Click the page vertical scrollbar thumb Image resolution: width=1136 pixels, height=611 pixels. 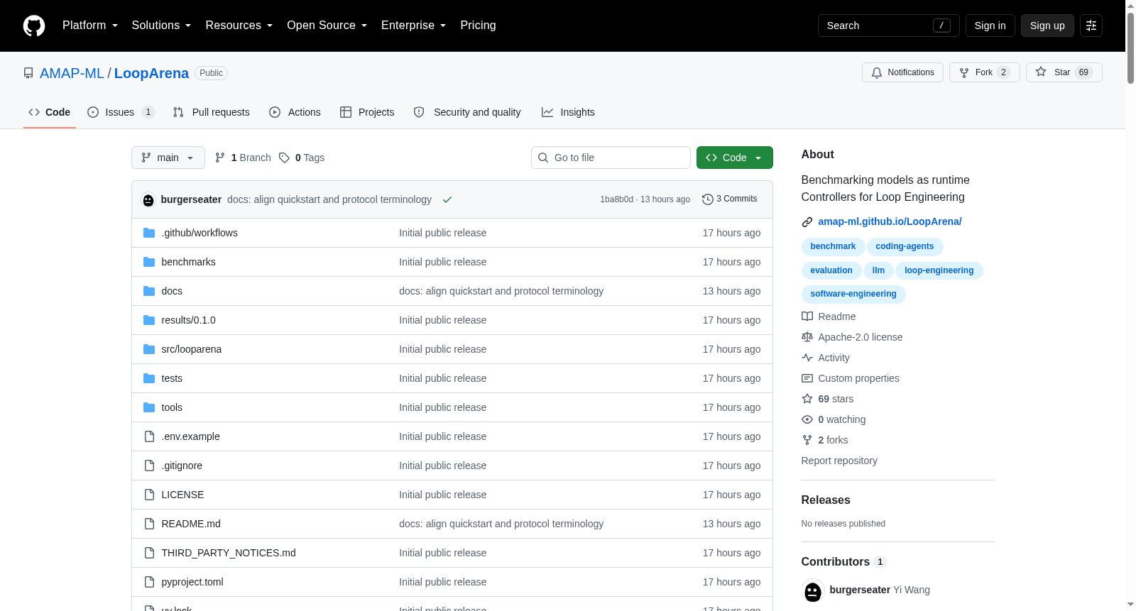click(1130, 50)
